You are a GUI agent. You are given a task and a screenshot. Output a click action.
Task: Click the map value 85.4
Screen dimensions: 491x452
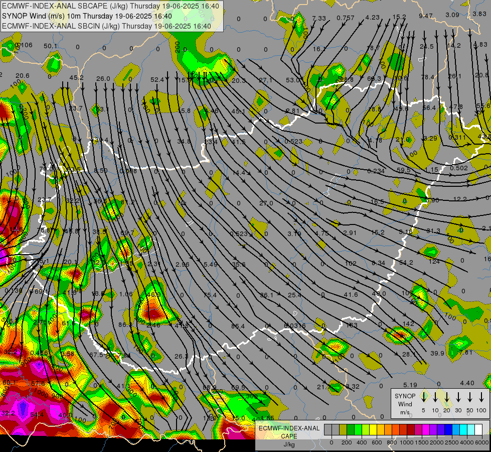point(238,326)
